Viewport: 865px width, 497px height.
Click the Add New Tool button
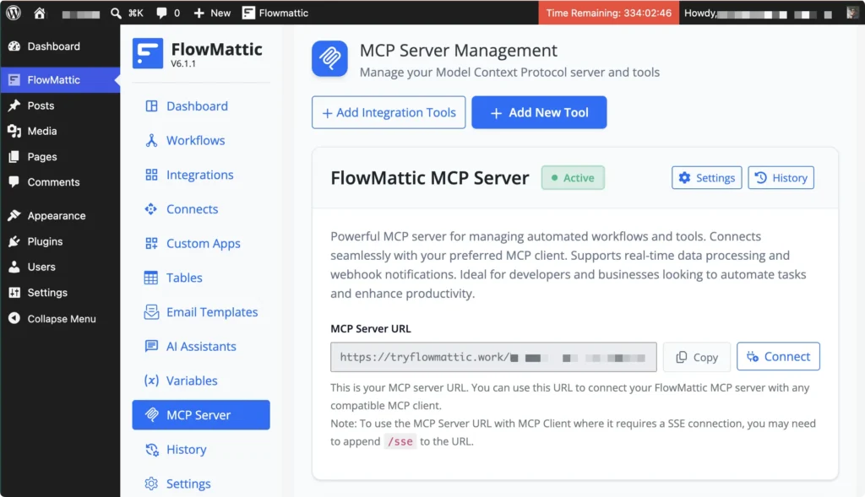coord(539,112)
